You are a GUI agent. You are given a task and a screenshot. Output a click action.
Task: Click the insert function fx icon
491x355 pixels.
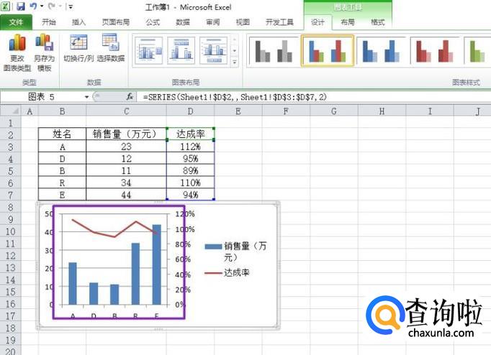click(x=130, y=96)
